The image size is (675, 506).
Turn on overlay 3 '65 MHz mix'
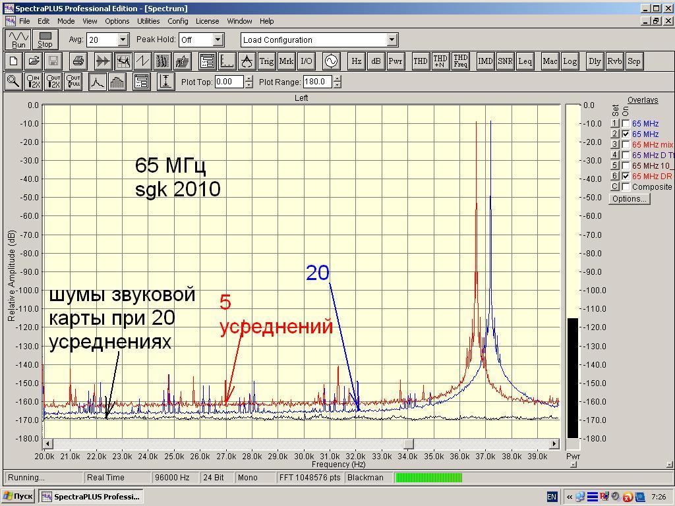tap(626, 144)
